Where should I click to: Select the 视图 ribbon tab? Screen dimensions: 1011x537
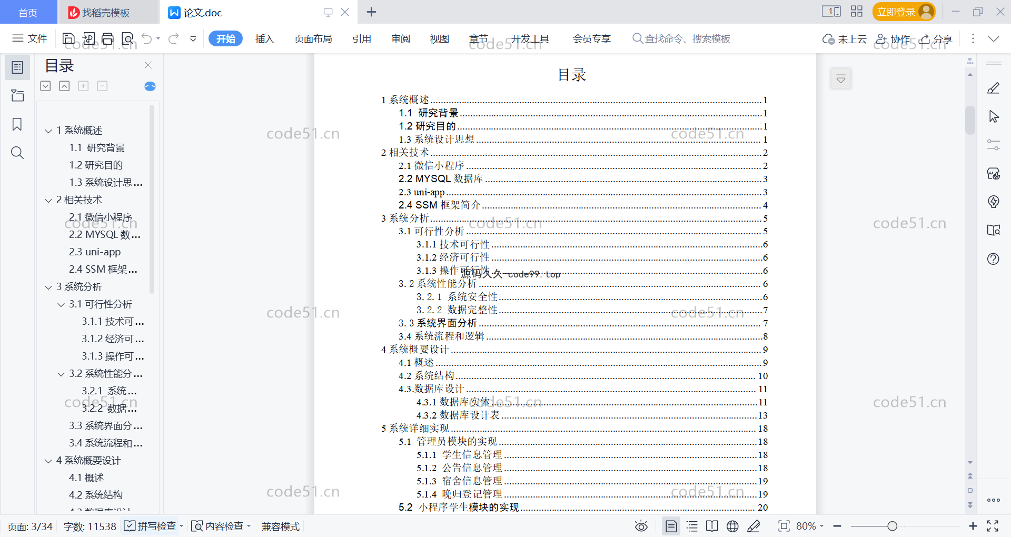click(440, 38)
